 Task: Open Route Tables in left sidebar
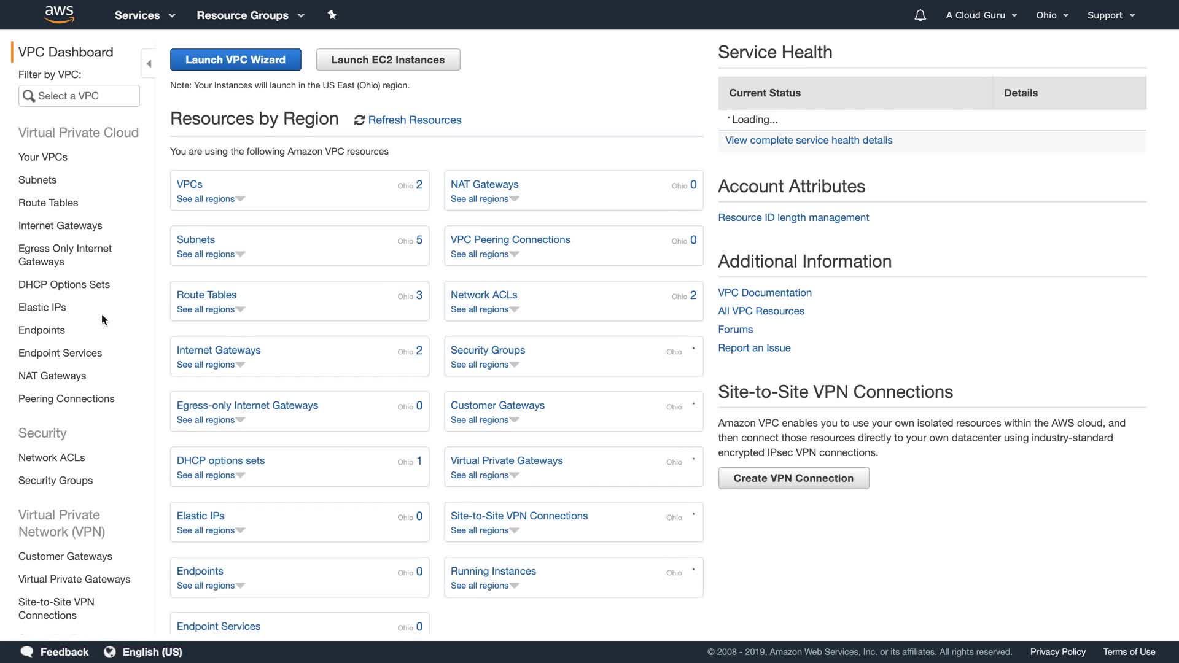click(x=48, y=203)
